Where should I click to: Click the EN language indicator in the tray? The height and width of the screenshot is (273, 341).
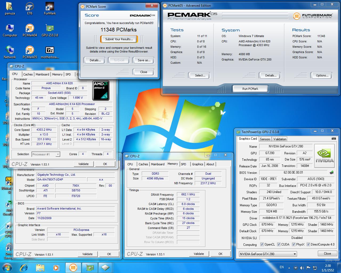point(282,267)
